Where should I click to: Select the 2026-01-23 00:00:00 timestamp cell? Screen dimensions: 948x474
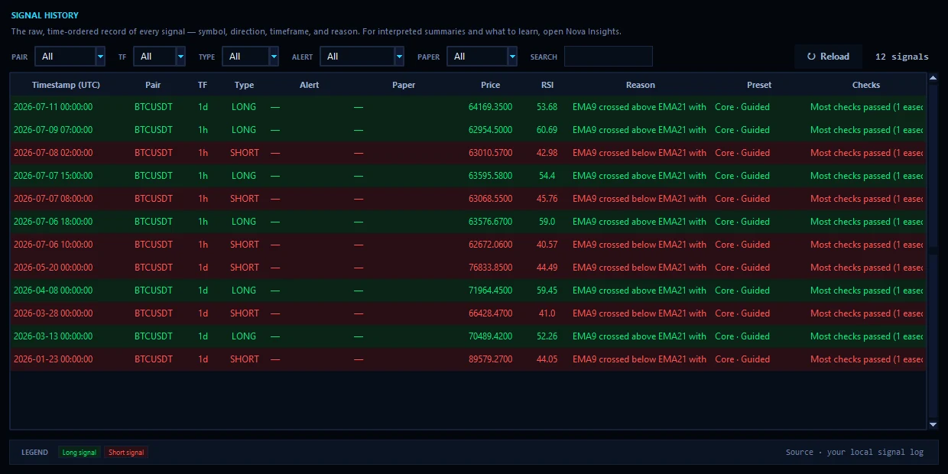[x=53, y=359]
